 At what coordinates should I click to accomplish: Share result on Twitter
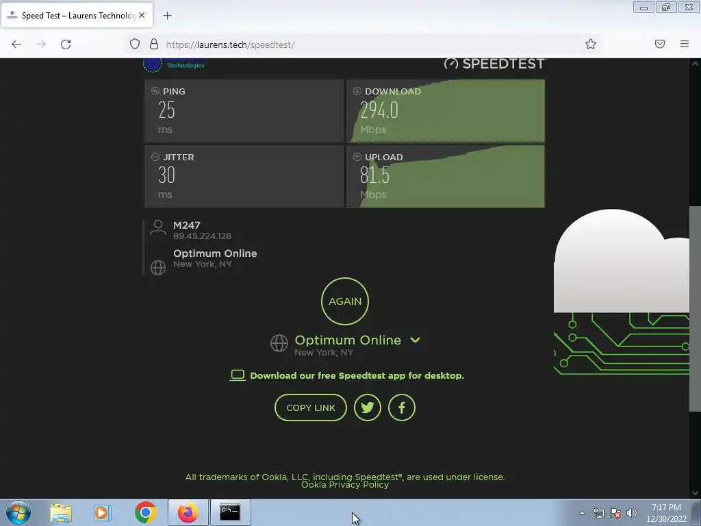(368, 408)
